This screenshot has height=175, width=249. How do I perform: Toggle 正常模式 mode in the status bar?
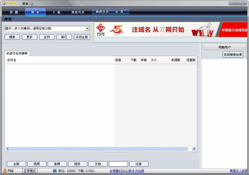(30, 171)
